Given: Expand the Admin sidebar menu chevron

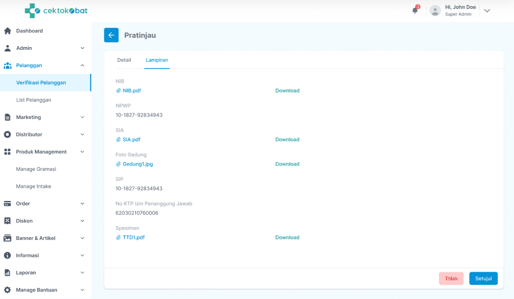Looking at the screenshot, I should pyautogui.click(x=82, y=48).
